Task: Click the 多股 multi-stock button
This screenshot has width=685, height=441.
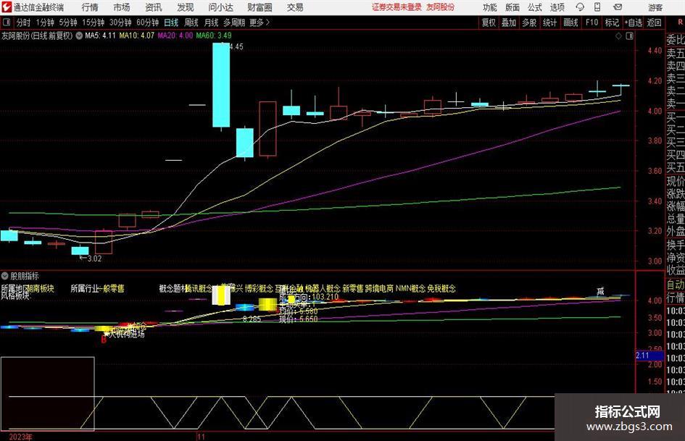Action: click(x=529, y=22)
